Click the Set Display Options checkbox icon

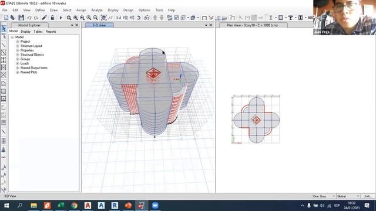[176, 18]
